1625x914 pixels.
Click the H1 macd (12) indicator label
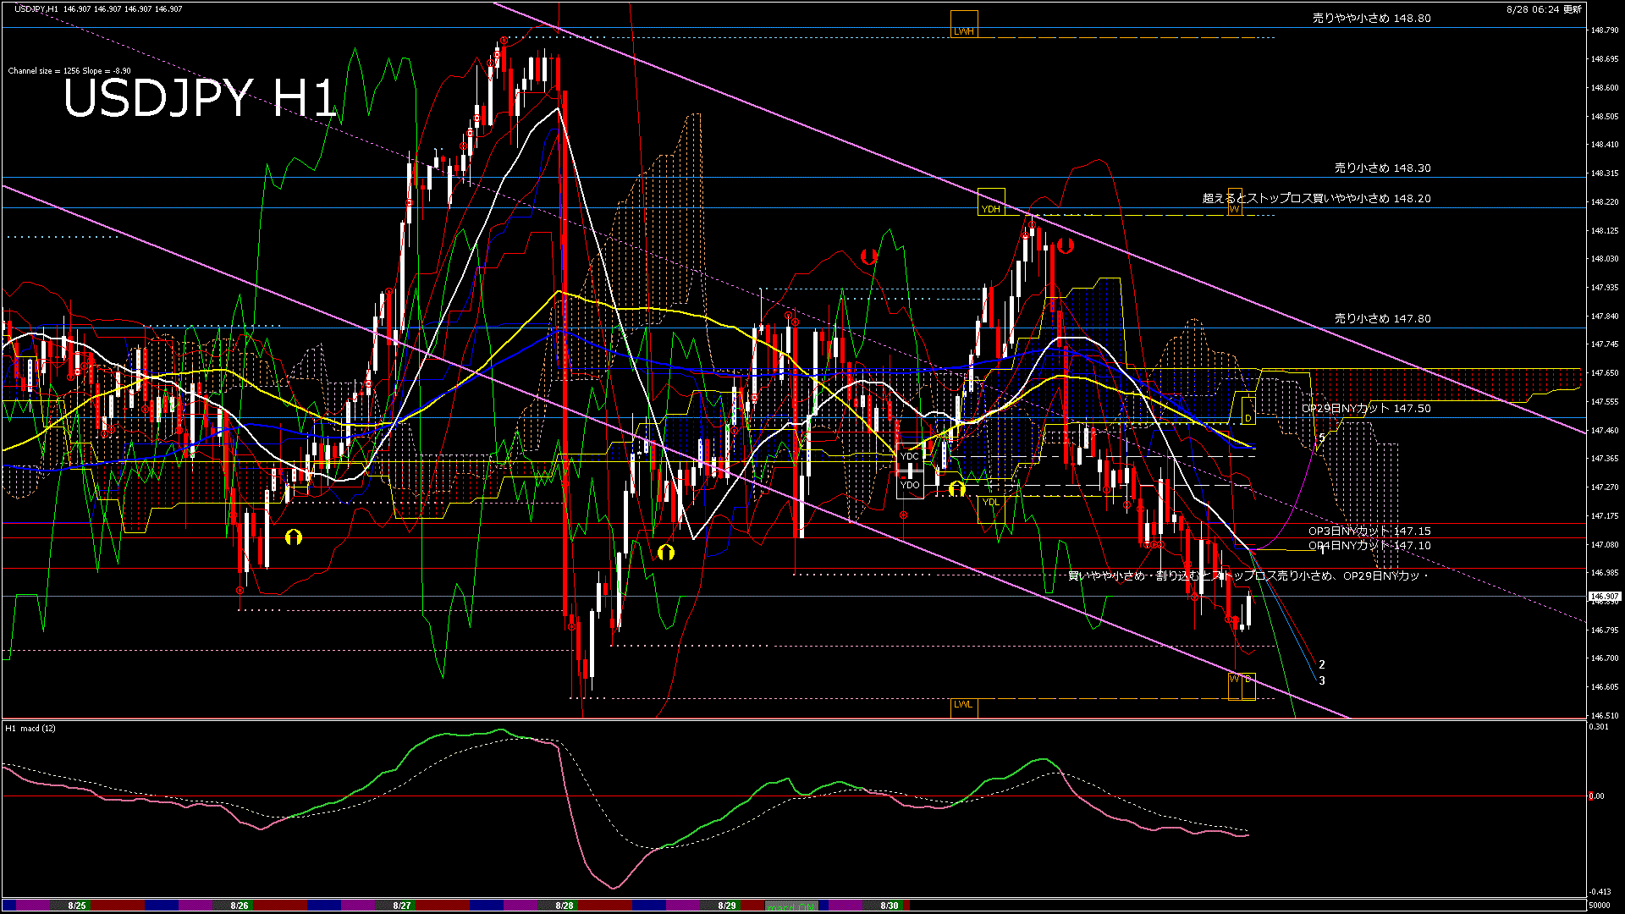(x=30, y=728)
